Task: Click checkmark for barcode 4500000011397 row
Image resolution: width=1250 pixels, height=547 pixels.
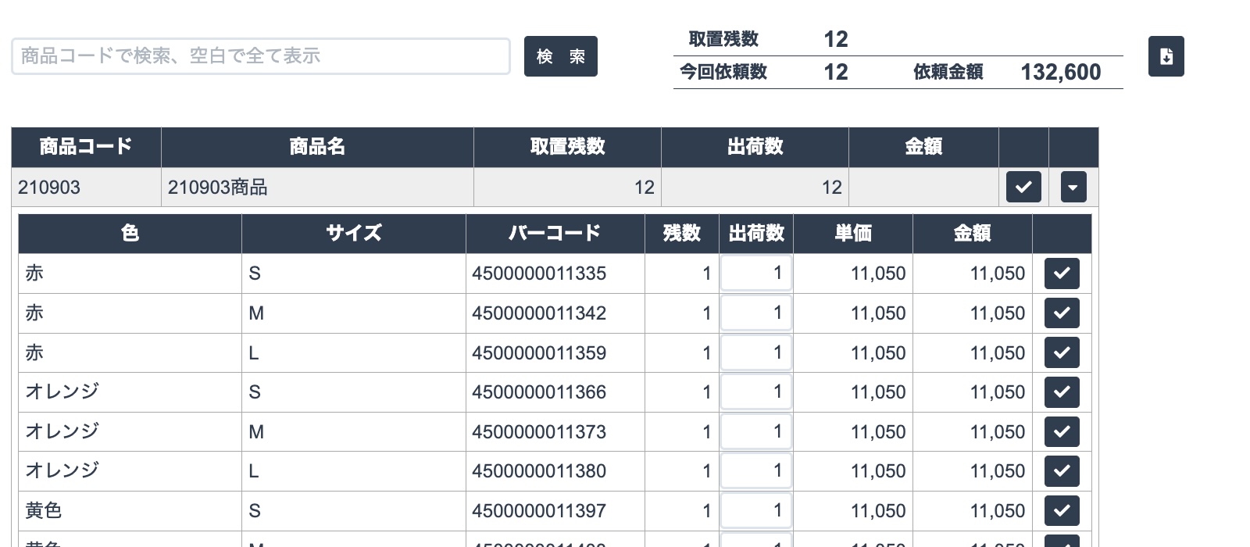Action: pos(1062,510)
